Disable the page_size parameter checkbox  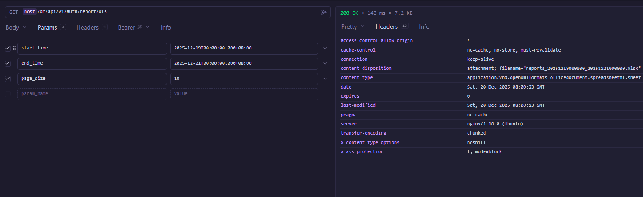(7, 79)
